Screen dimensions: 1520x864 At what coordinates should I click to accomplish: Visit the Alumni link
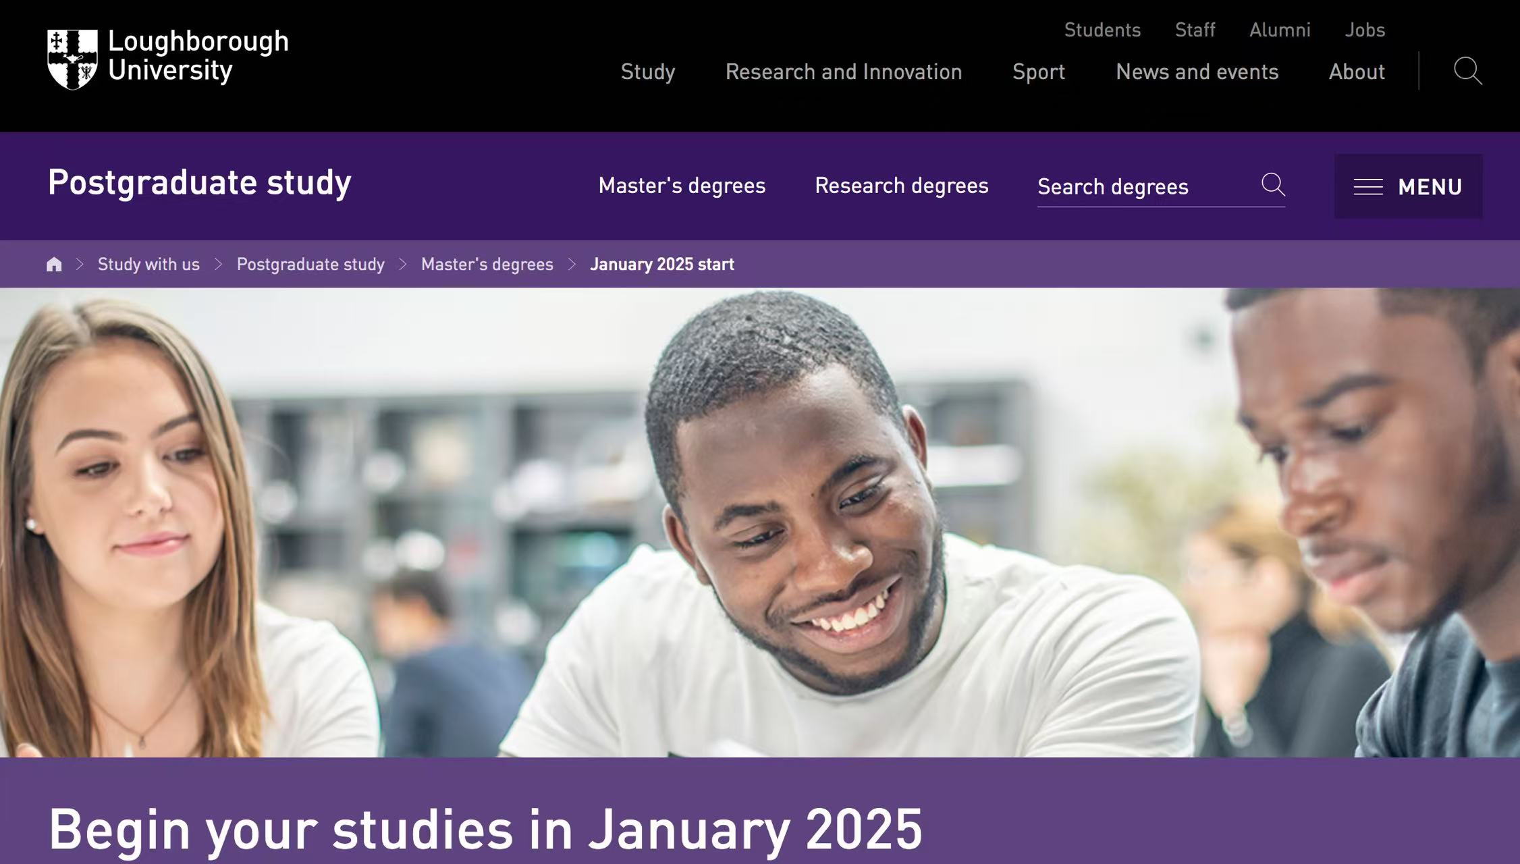pyautogui.click(x=1280, y=30)
